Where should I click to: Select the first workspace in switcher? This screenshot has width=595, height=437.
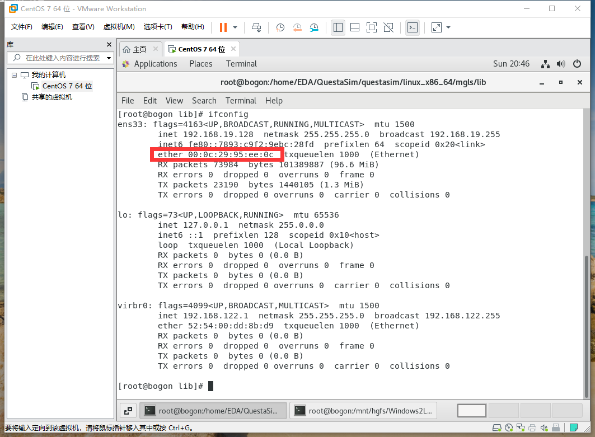click(472, 411)
